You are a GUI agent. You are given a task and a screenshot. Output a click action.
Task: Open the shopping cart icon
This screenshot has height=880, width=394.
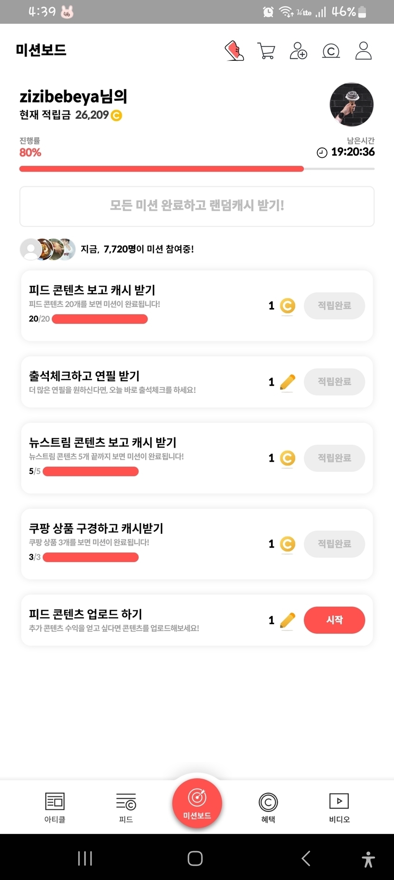(266, 51)
